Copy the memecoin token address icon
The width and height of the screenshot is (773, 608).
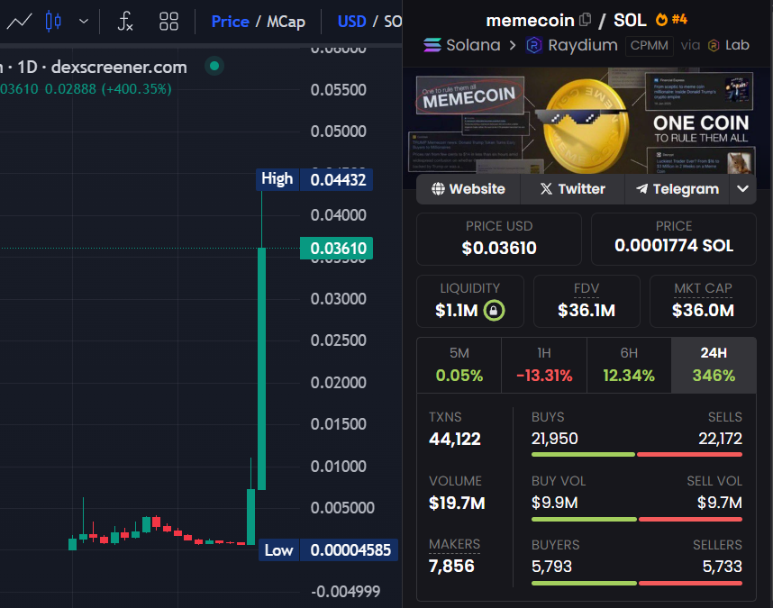pyautogui.click(x=586, y=20)
